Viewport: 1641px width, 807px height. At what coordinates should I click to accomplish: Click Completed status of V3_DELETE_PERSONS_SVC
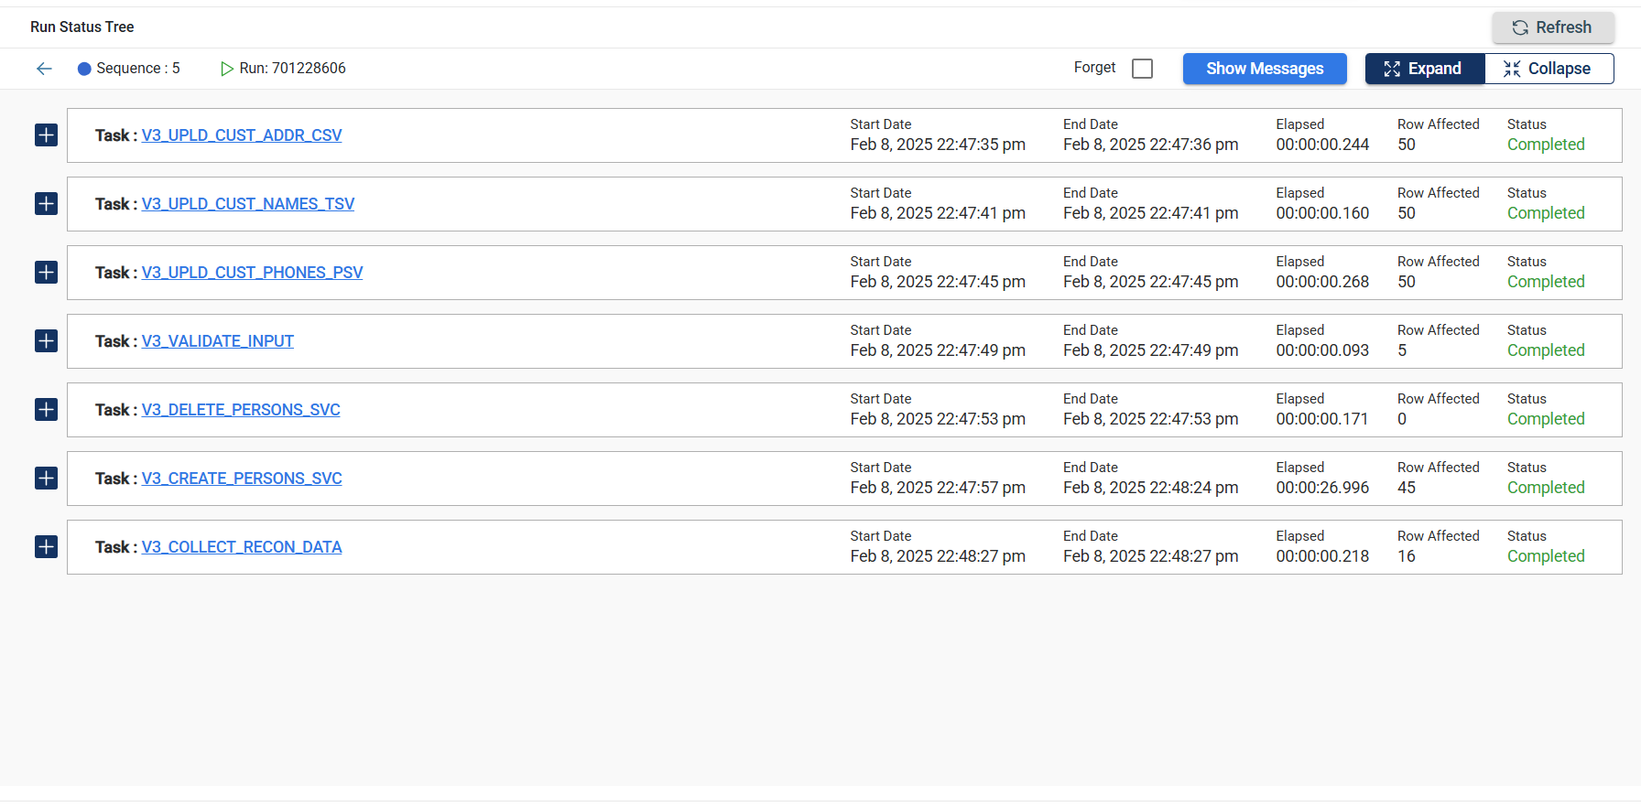(x=1545, y=419)
